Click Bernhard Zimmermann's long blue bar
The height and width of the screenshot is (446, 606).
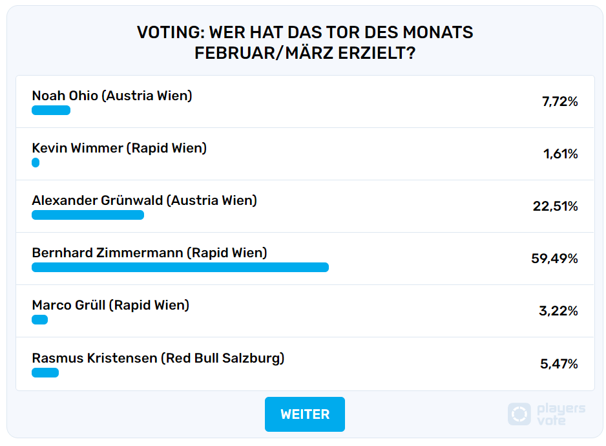click(180, 268)
